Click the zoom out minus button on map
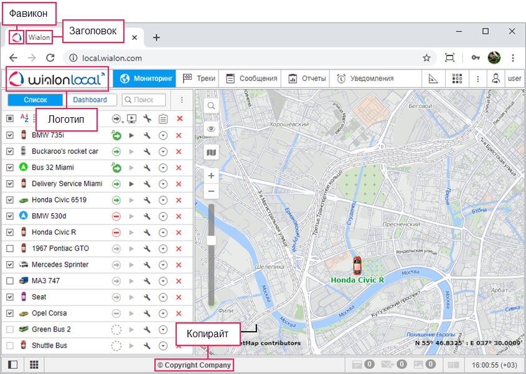This screenshot has width=526, height=374. pos(211,191)
